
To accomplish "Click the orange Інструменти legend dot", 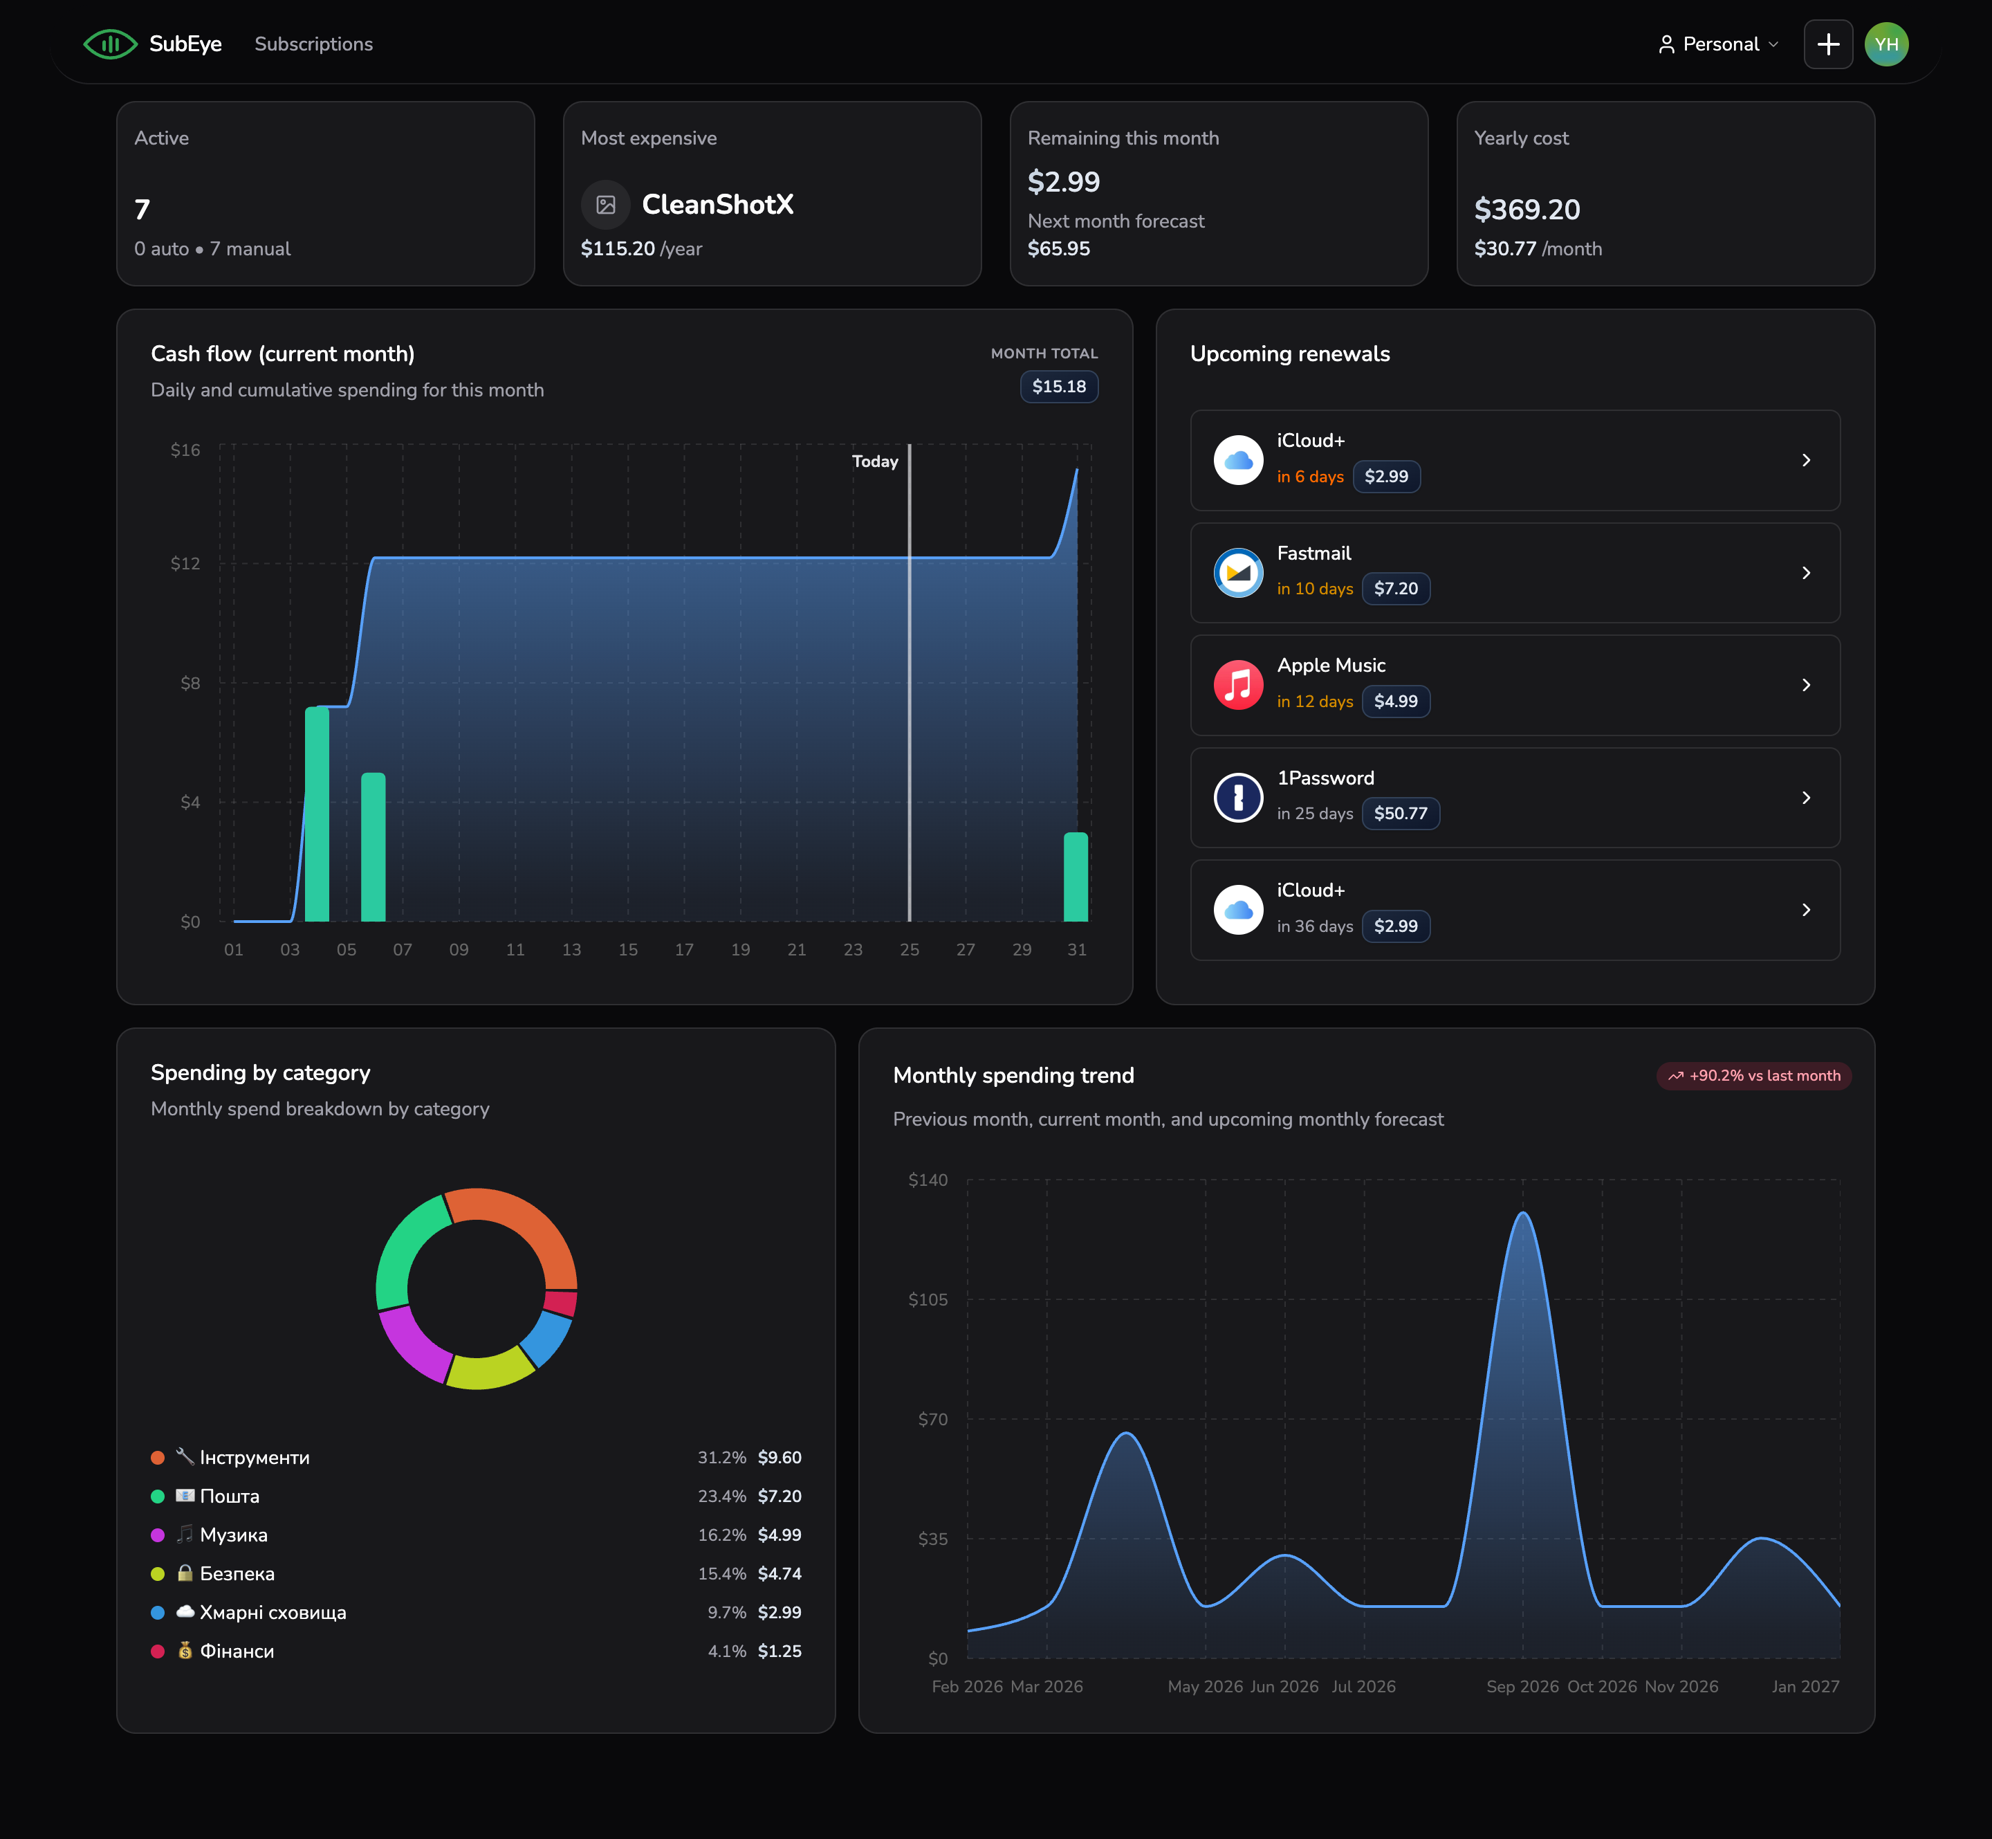I will click(x=157, y=1457).
